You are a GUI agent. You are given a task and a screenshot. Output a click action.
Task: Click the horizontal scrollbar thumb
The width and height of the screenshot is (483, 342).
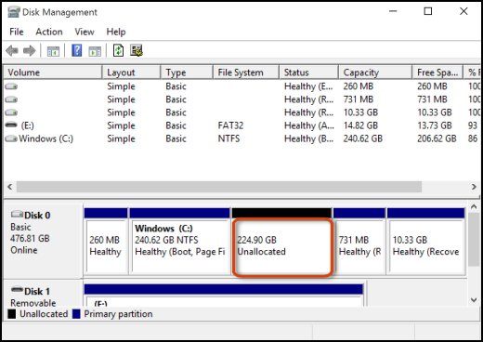click(x=219, y=187)
